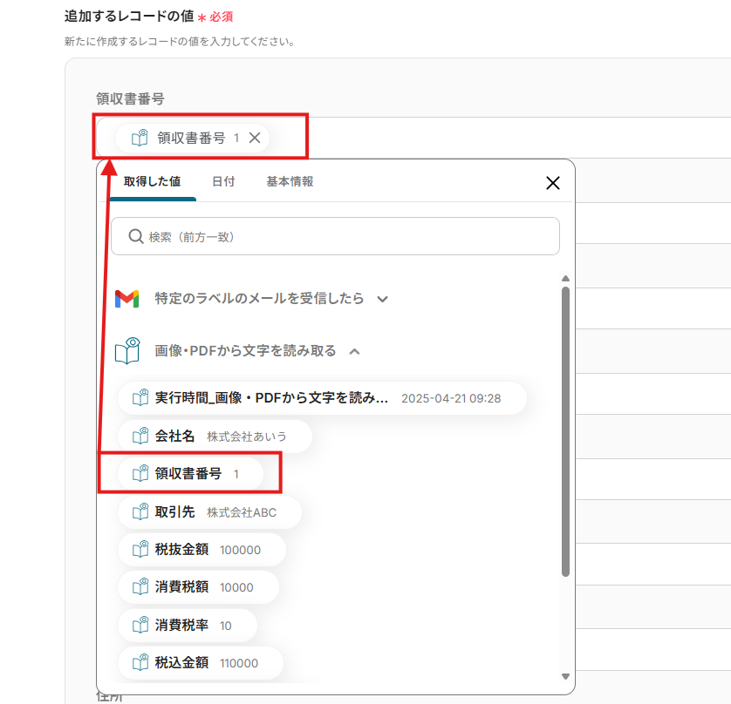Switch to the 日付 tab
Viewport: 731px width, 704px height.
pyautogui.click(x=223, y=181)
